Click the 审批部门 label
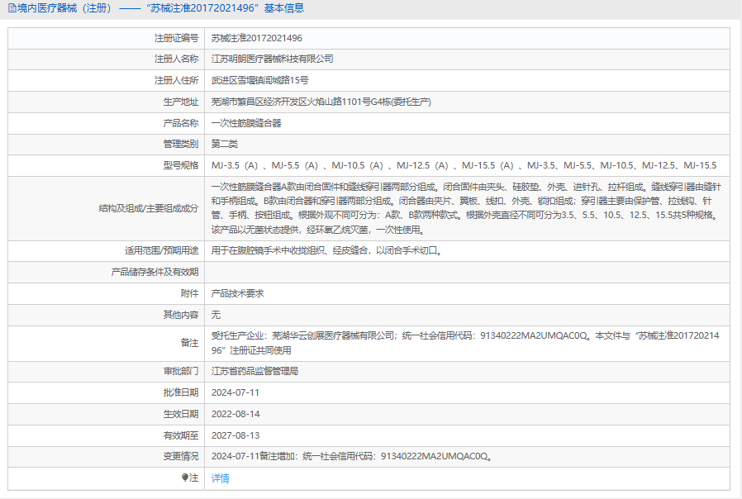The image size is (742, 499). (181, 371)
